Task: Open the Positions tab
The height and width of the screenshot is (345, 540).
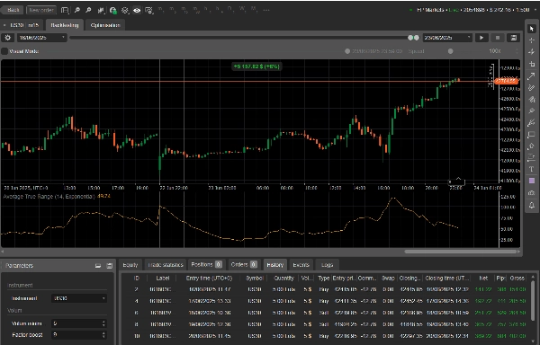Action: (206, 265)
